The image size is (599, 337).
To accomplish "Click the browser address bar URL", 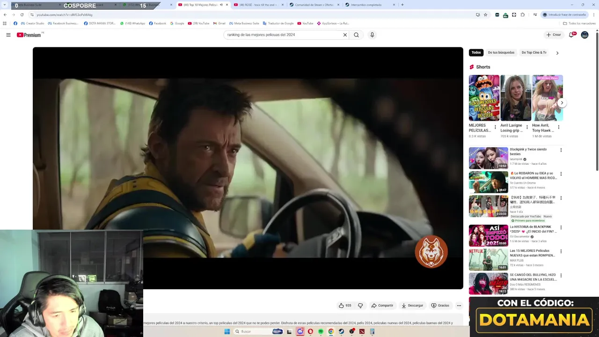I will pos(64,15).
